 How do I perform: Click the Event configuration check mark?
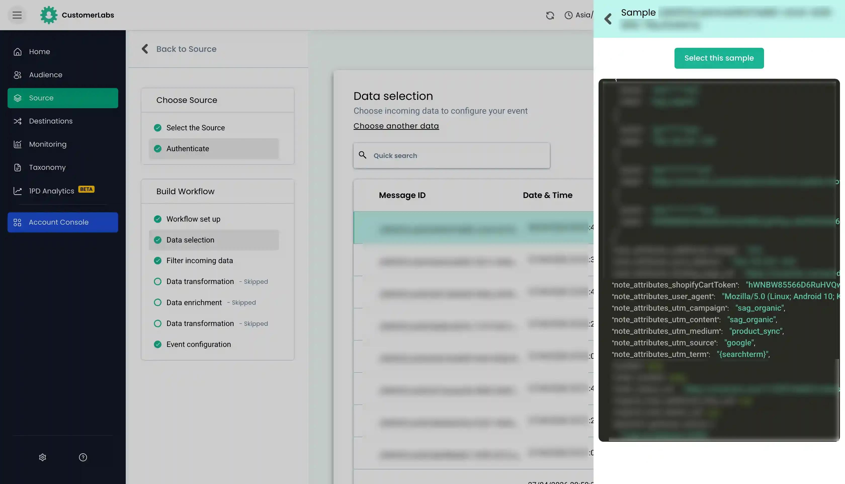[x=158, y=344]
